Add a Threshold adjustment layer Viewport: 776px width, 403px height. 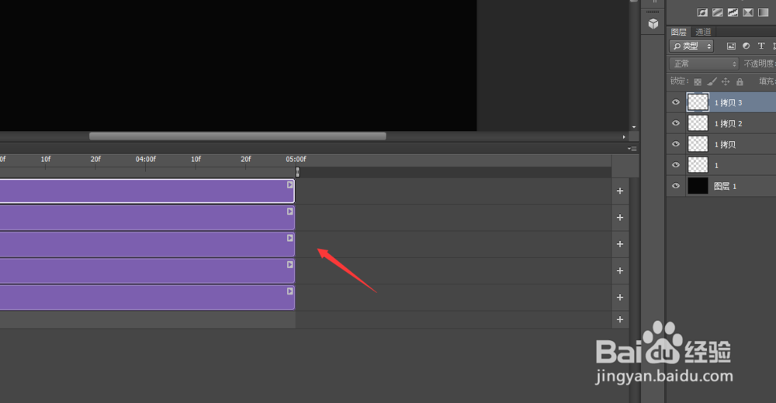coord(733,12)
